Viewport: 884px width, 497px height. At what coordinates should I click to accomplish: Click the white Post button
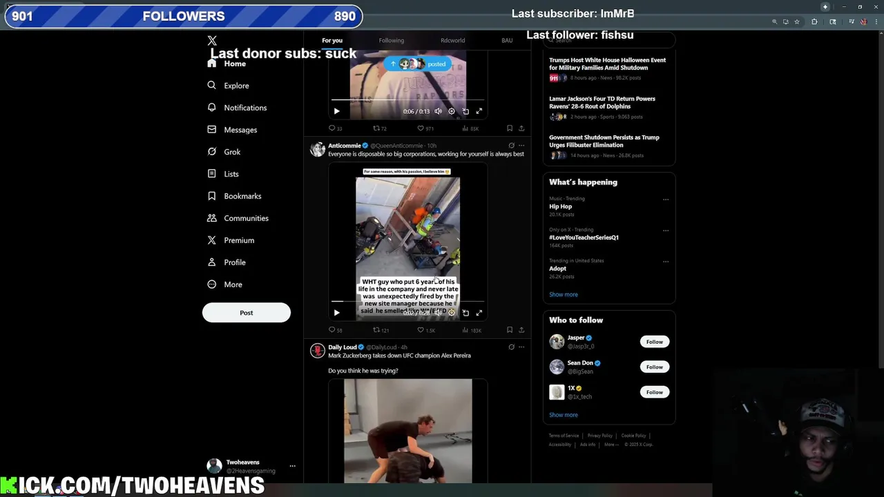click(x=247, y=313)
